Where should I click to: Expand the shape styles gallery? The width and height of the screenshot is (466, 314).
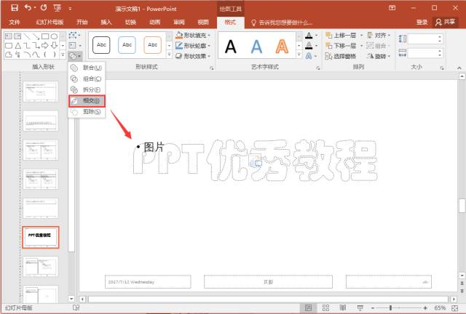point(169,55)
